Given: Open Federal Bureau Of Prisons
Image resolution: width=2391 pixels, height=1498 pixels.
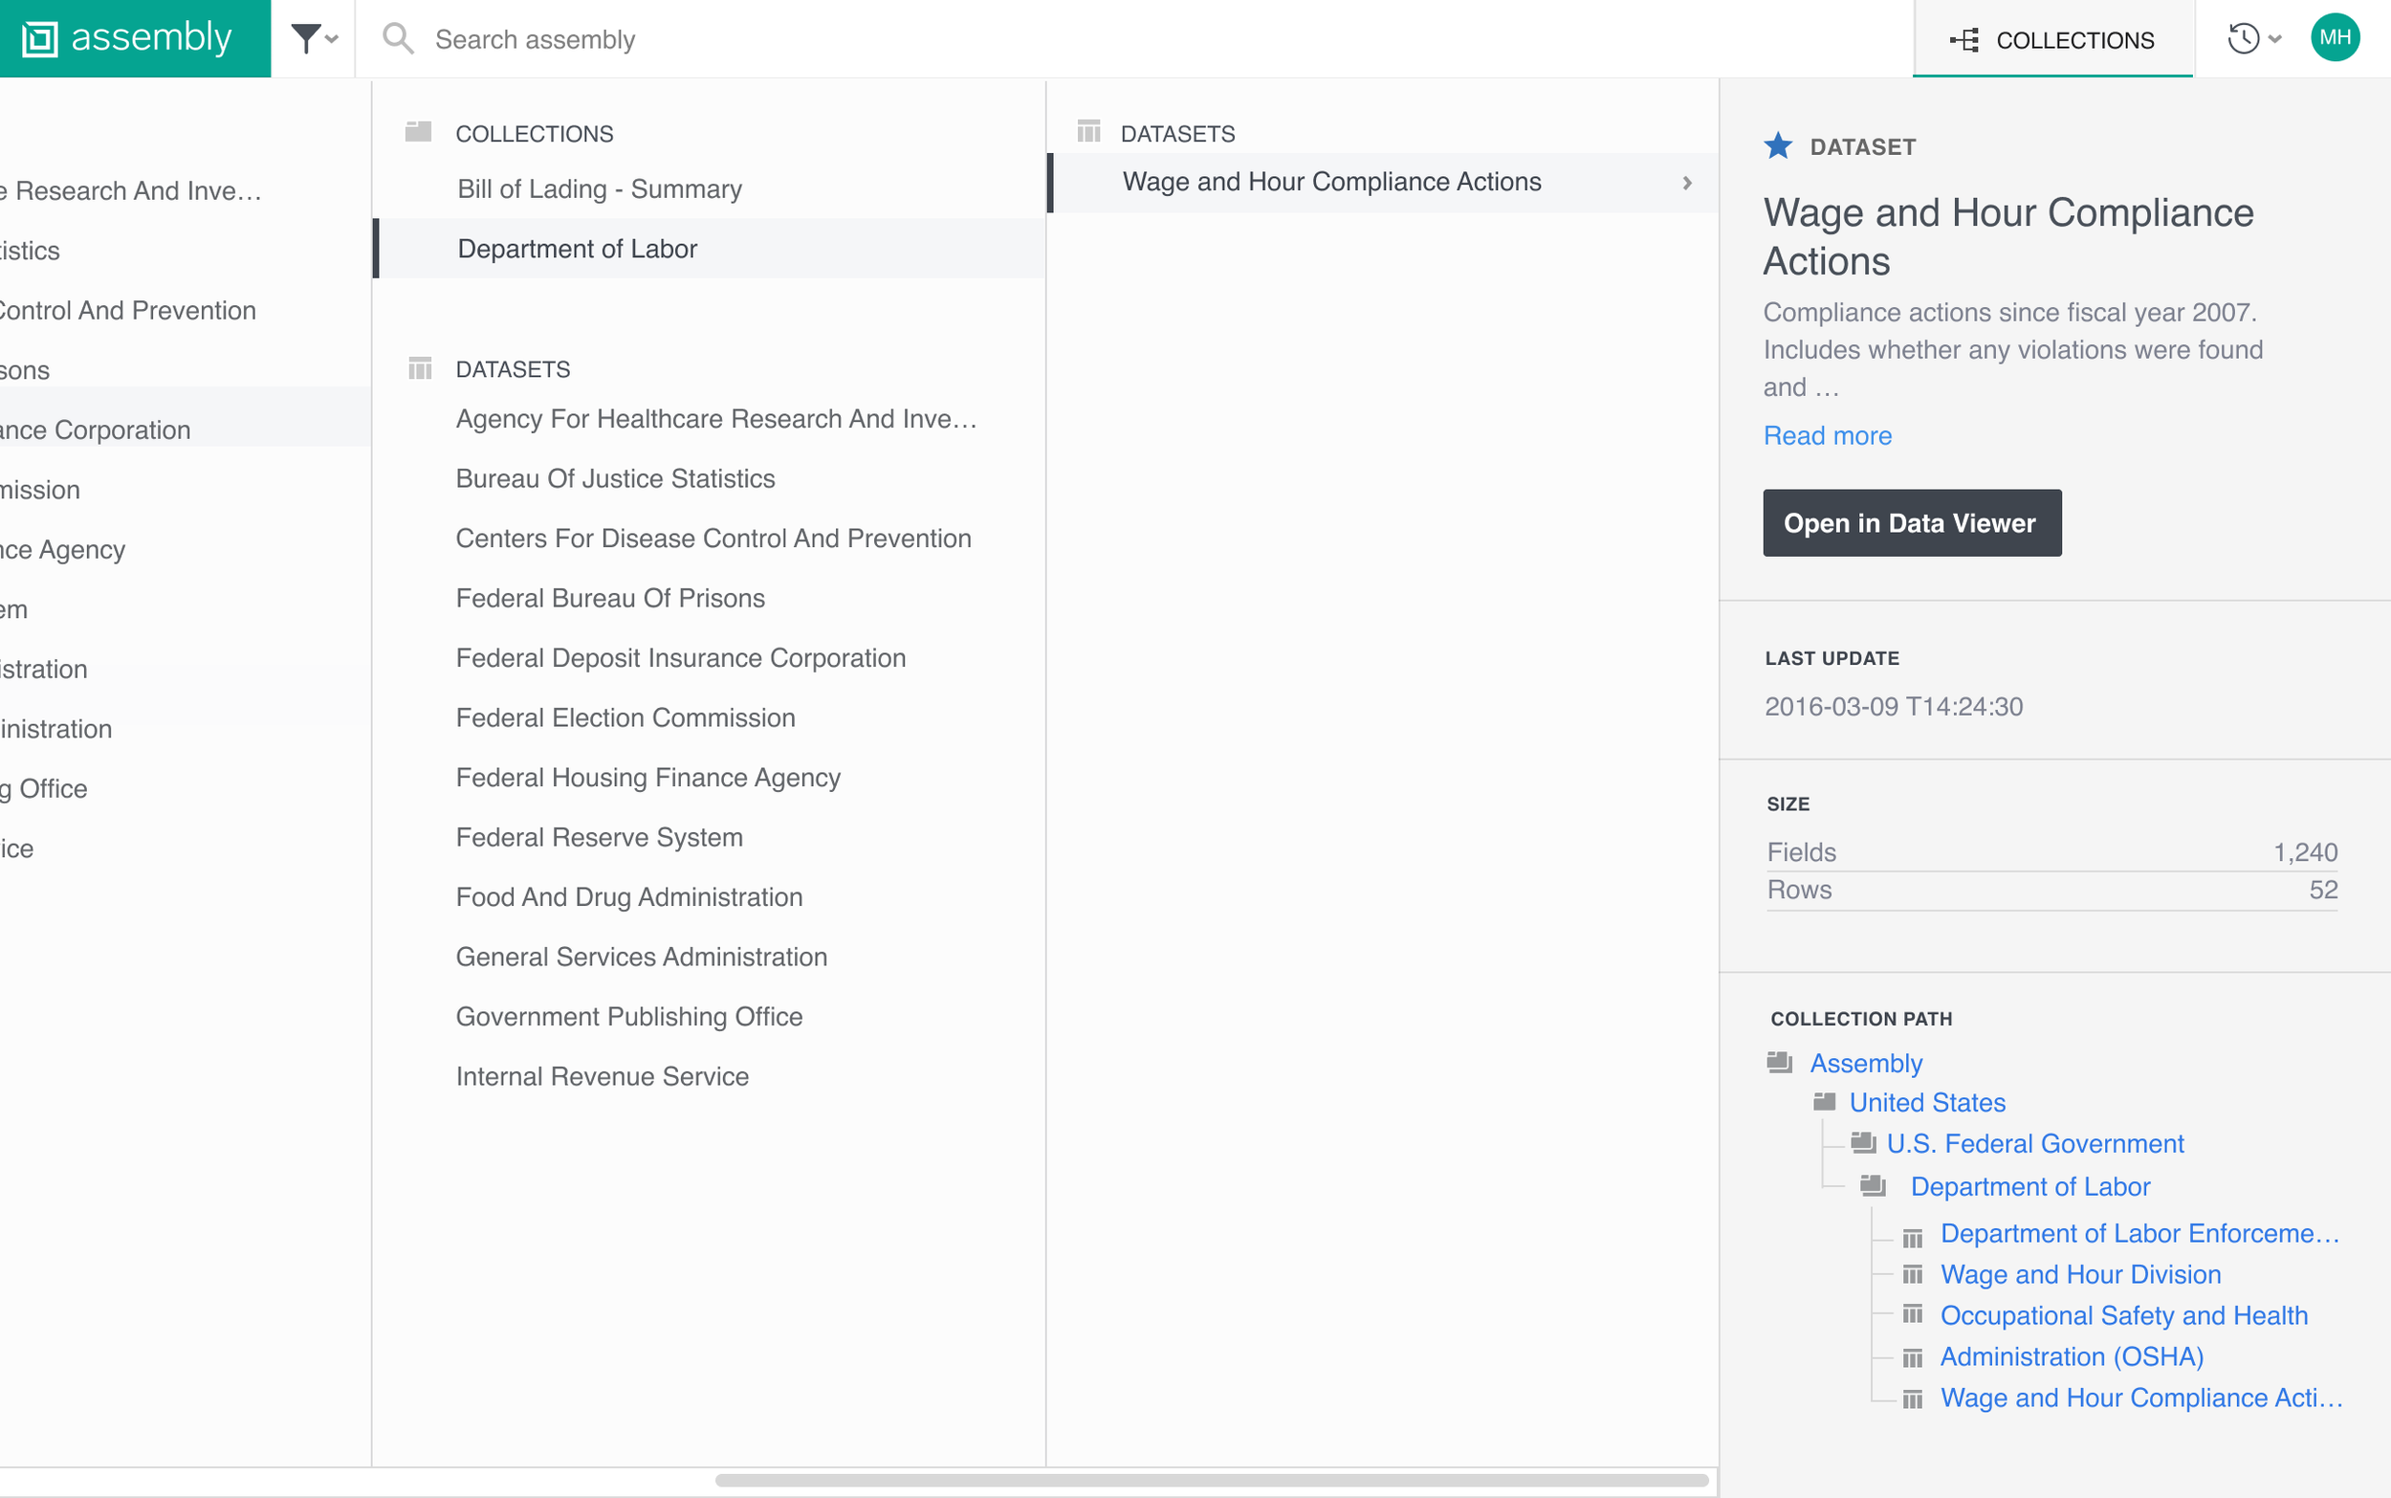Looking at the screenshot, I should [x=610, y=599].
